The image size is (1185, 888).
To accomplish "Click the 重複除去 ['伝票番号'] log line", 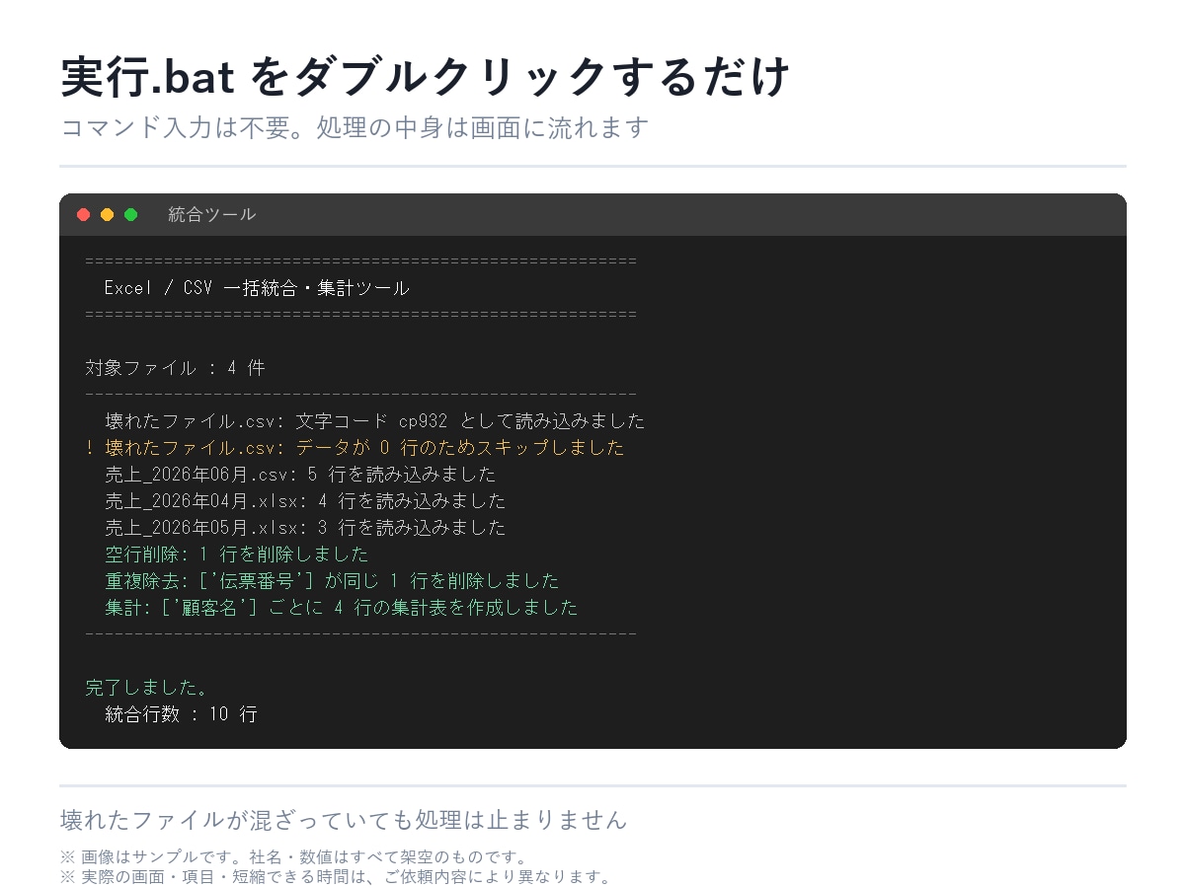I will point(332,581).
